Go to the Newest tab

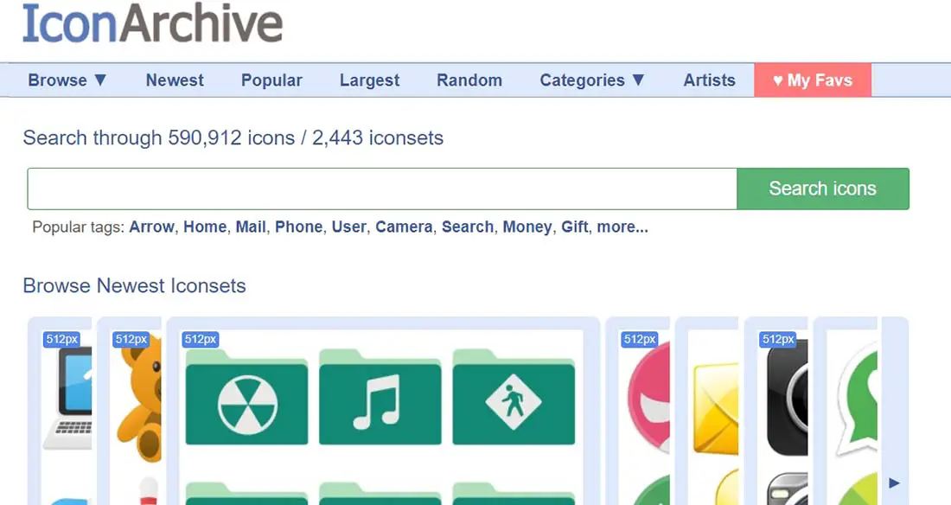point(175,80)
